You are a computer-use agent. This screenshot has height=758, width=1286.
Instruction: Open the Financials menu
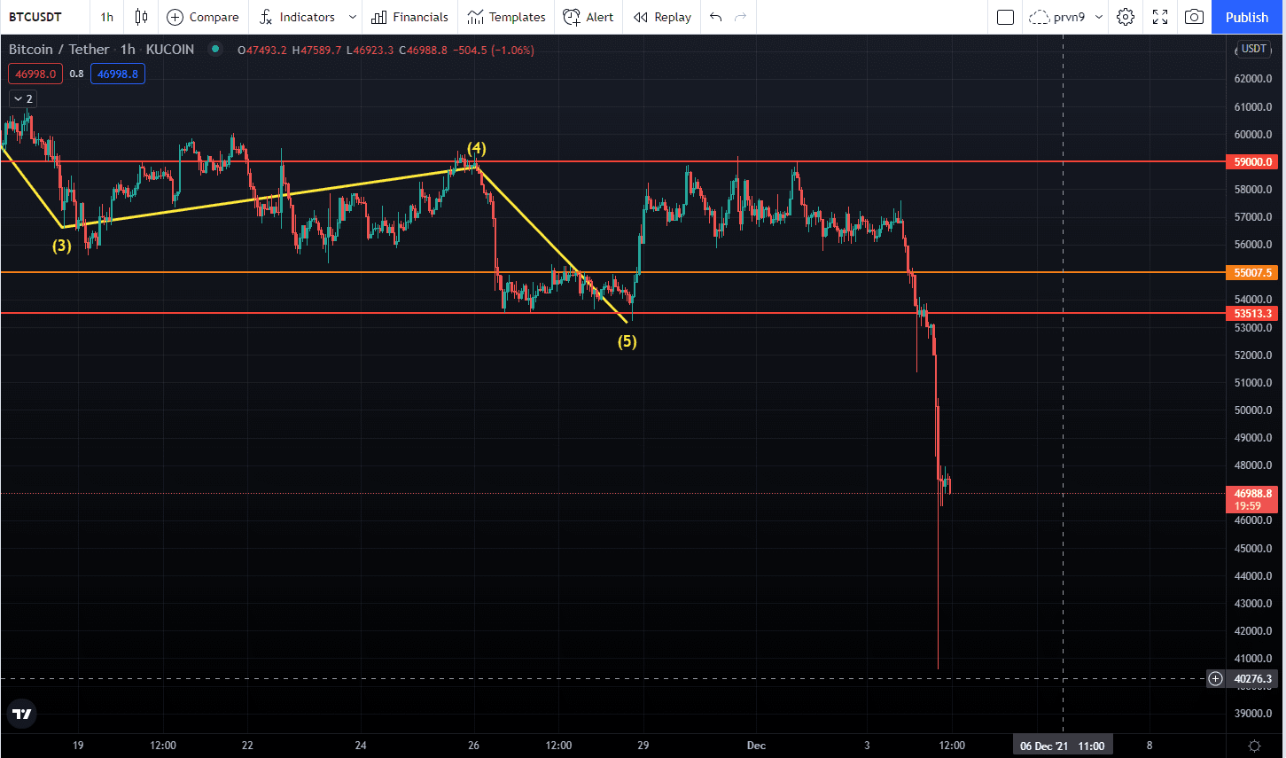(x=409, y=17)
